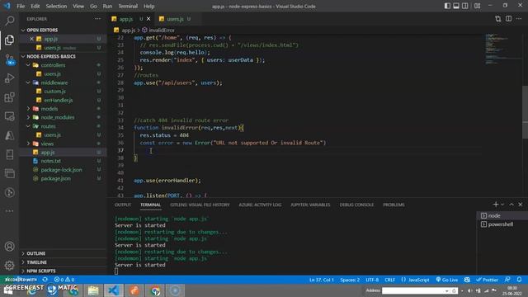
Task: Close app.js in Open Editors list
Action: pyautogui.click(x=31, y=39)
